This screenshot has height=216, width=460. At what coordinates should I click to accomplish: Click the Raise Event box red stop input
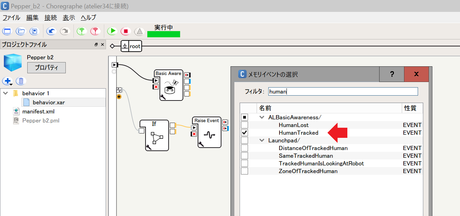pyautogui.click(x=194, y=134)
